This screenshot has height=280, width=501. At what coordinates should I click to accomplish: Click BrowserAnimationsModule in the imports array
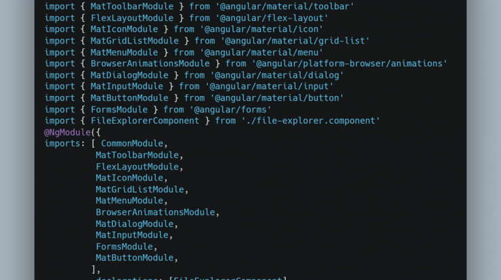pyautogui.click(x=156, y=212)
